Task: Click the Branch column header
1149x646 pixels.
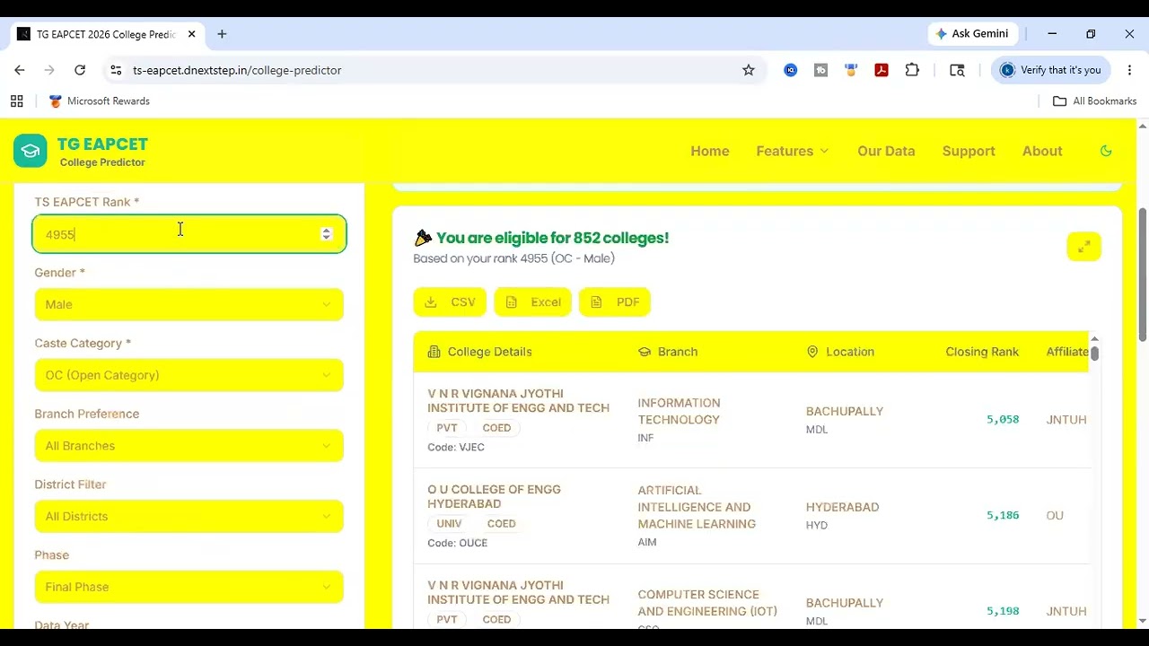Action: click(x=668, y=352)
